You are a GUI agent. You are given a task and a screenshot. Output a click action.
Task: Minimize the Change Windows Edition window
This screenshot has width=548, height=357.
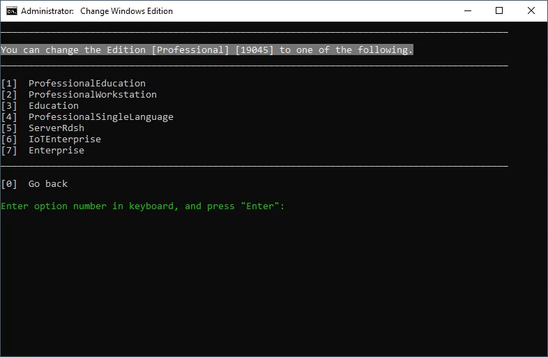pyautogui.click(x=468, y=11)
